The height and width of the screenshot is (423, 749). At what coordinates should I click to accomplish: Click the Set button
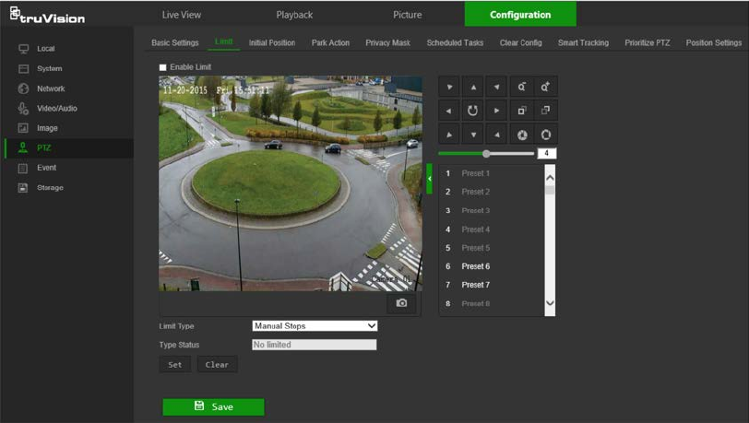pos(174,365)
